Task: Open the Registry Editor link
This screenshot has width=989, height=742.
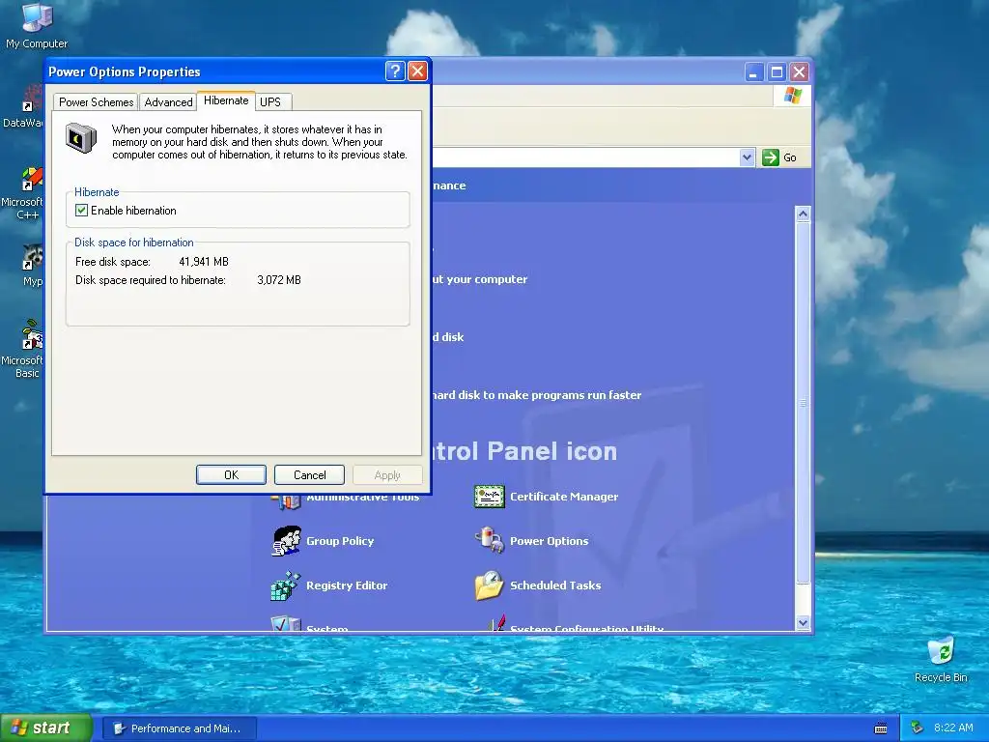Action: pyautogui.click(x=347, y=585)
